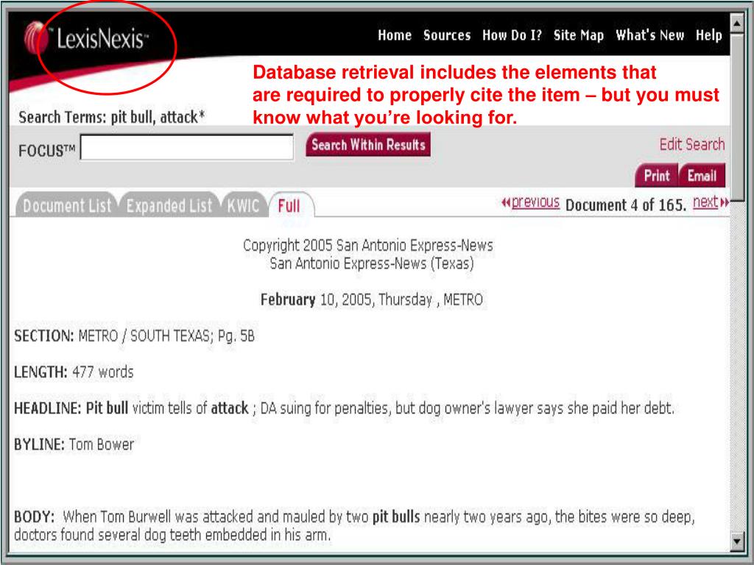754x565 pixels.
Task: Open the Help menu item
Action: click(708, 35)
